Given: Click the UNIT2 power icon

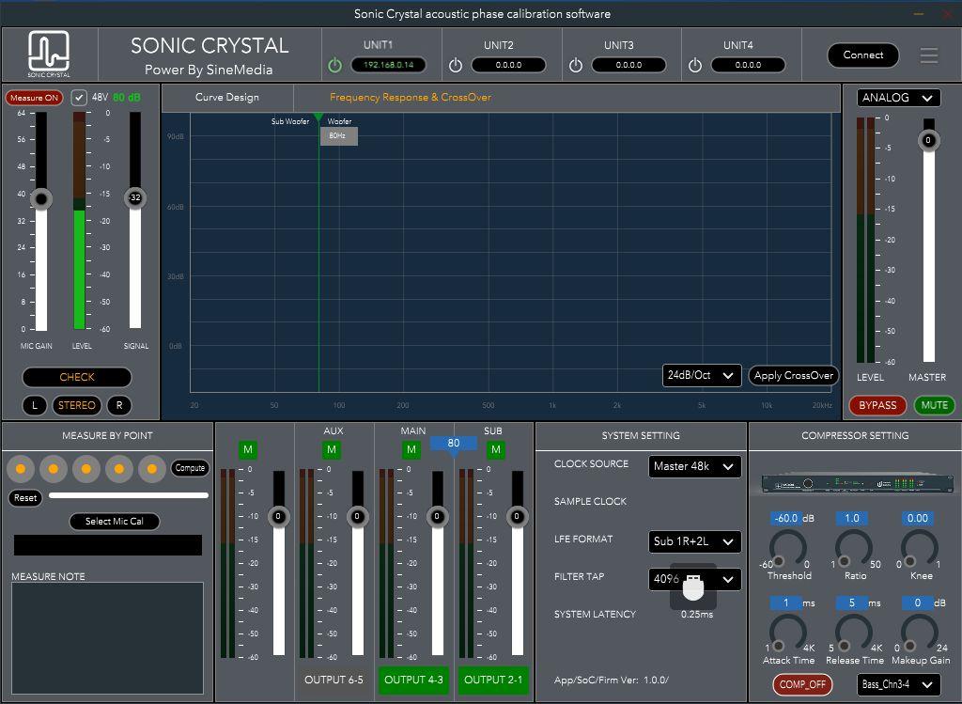Looking at the screenshot, I should click(x=455, y=65).
